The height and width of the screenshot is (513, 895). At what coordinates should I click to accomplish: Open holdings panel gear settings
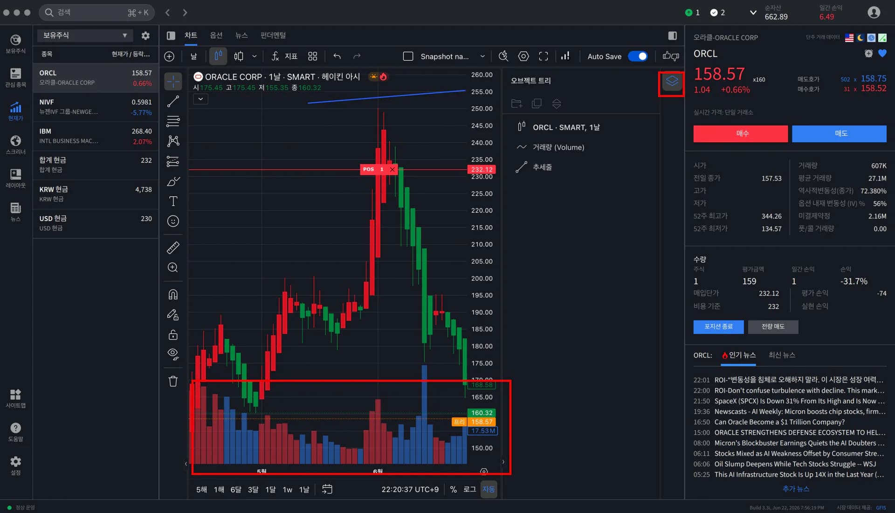tap(145, 35)
